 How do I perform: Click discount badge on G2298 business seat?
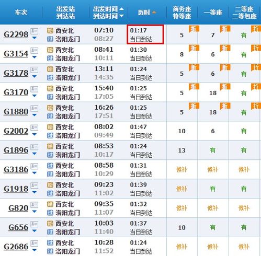tap(194, 29)
